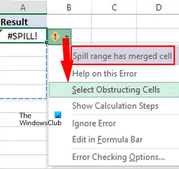Select column B header
Screen dimensions: 179x169
tap(69, 7)
